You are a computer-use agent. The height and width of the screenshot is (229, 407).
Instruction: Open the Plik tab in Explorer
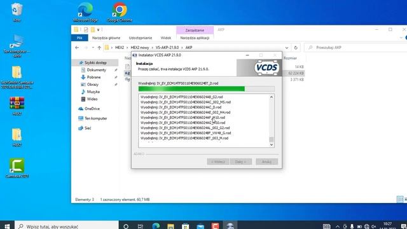point(79,38)
